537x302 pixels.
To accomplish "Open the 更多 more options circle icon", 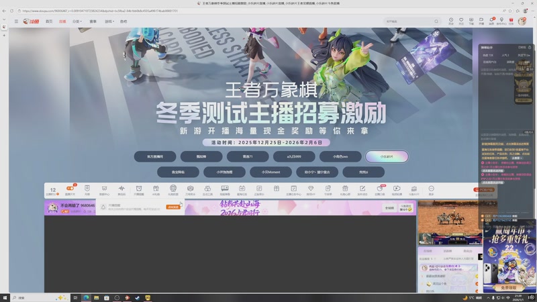I will click(x=431, y=189).
